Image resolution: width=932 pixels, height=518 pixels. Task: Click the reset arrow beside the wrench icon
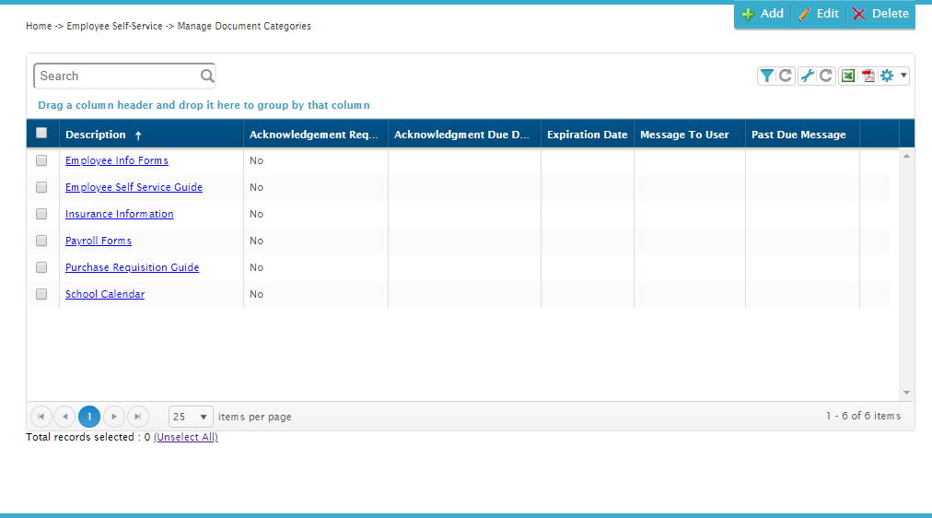825,76
